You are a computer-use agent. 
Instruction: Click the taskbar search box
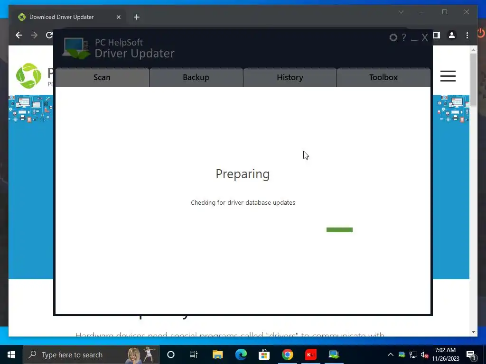[91, 355]
